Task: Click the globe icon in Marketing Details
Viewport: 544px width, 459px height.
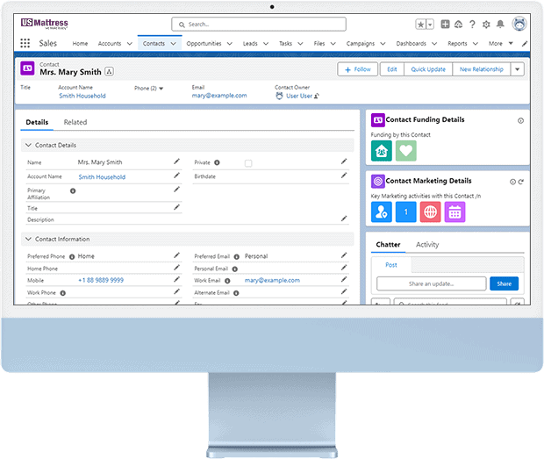Action: (430, 212)
